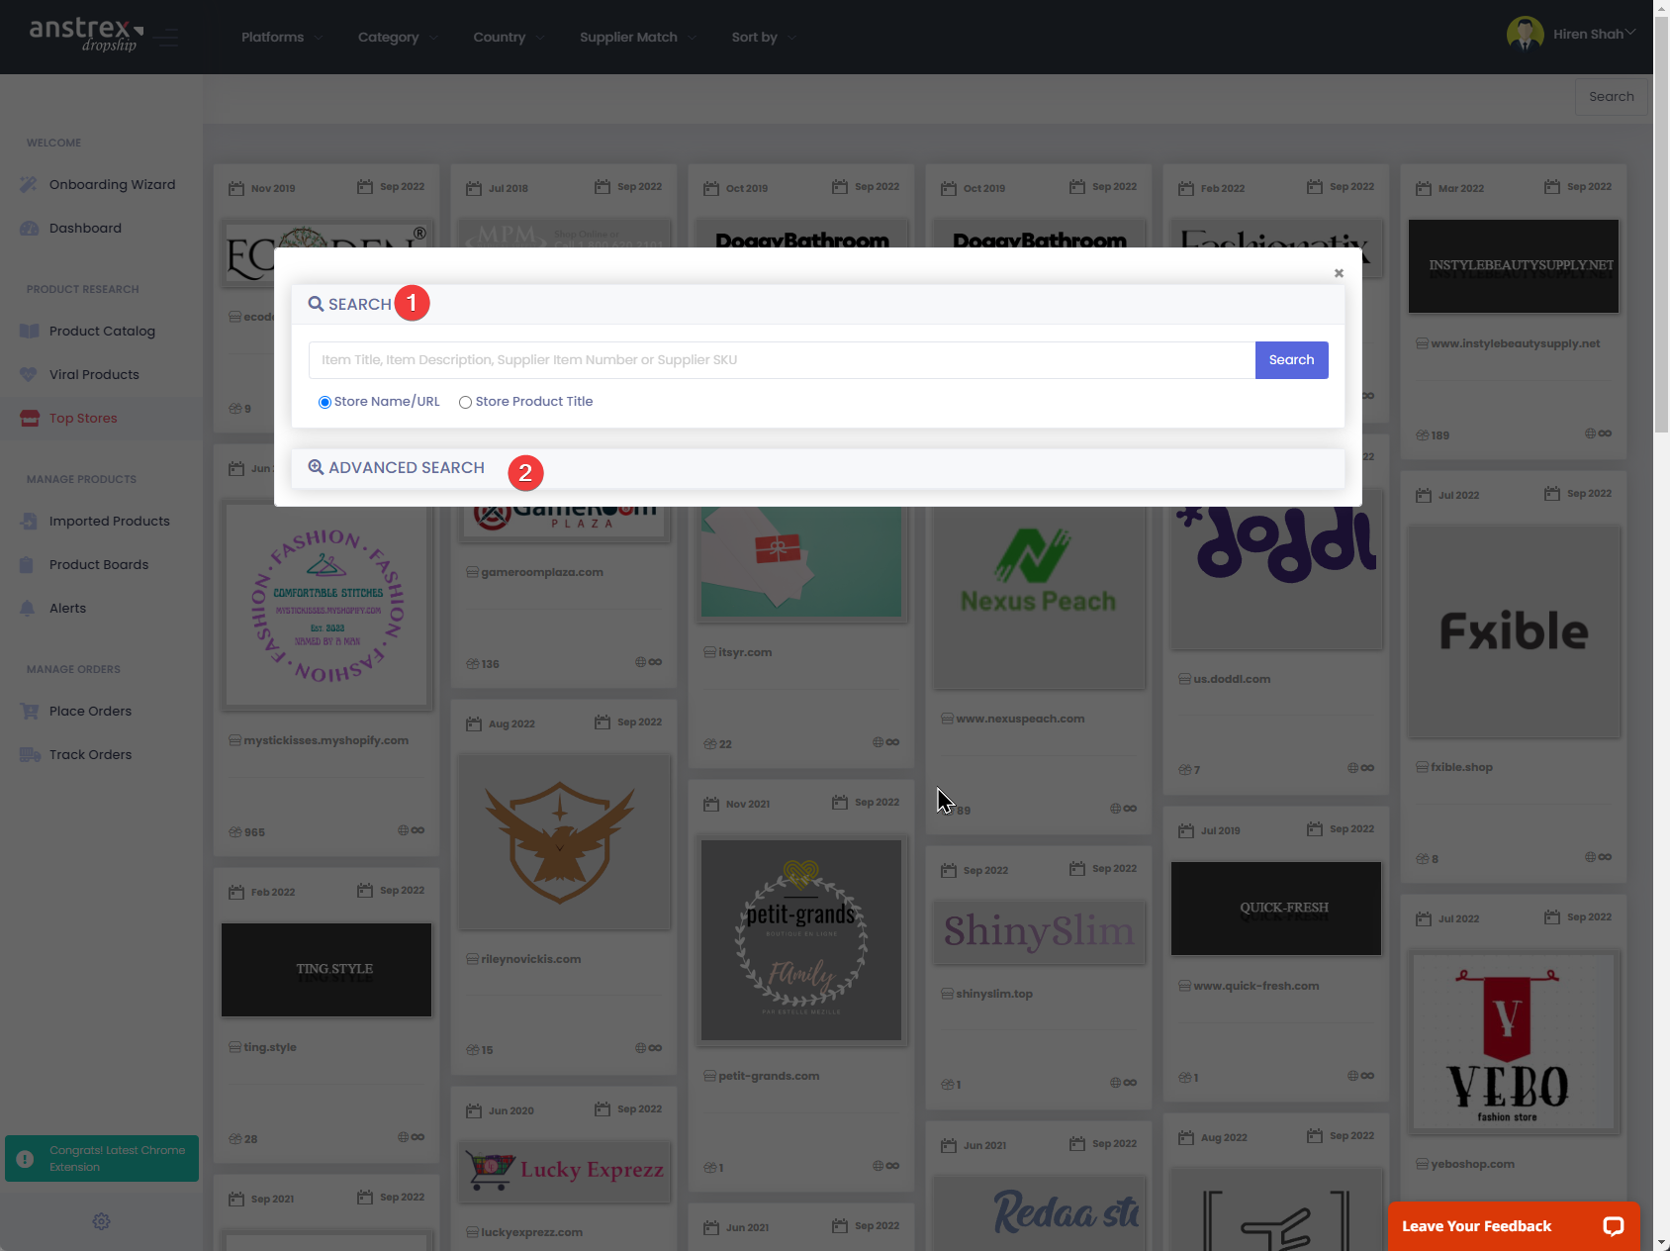1670x1251 pixels.
Task: Click the Congrats Latest Chrome Extension notice
Action: tap(102, 1159)
